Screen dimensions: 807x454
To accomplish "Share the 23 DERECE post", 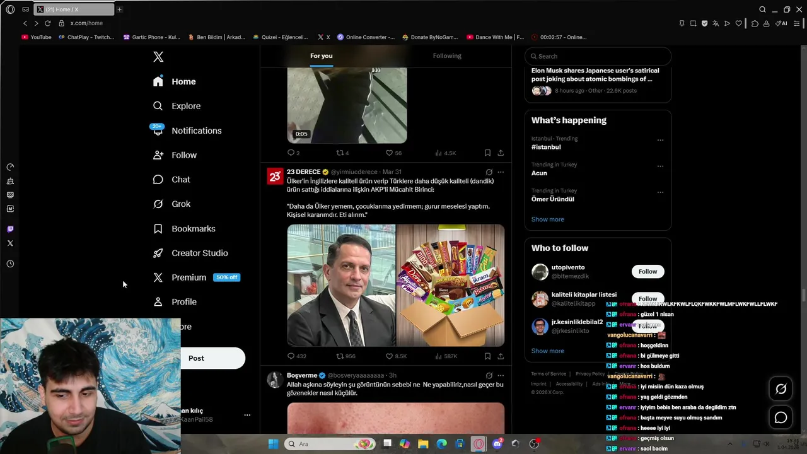I will pos(501,356).
